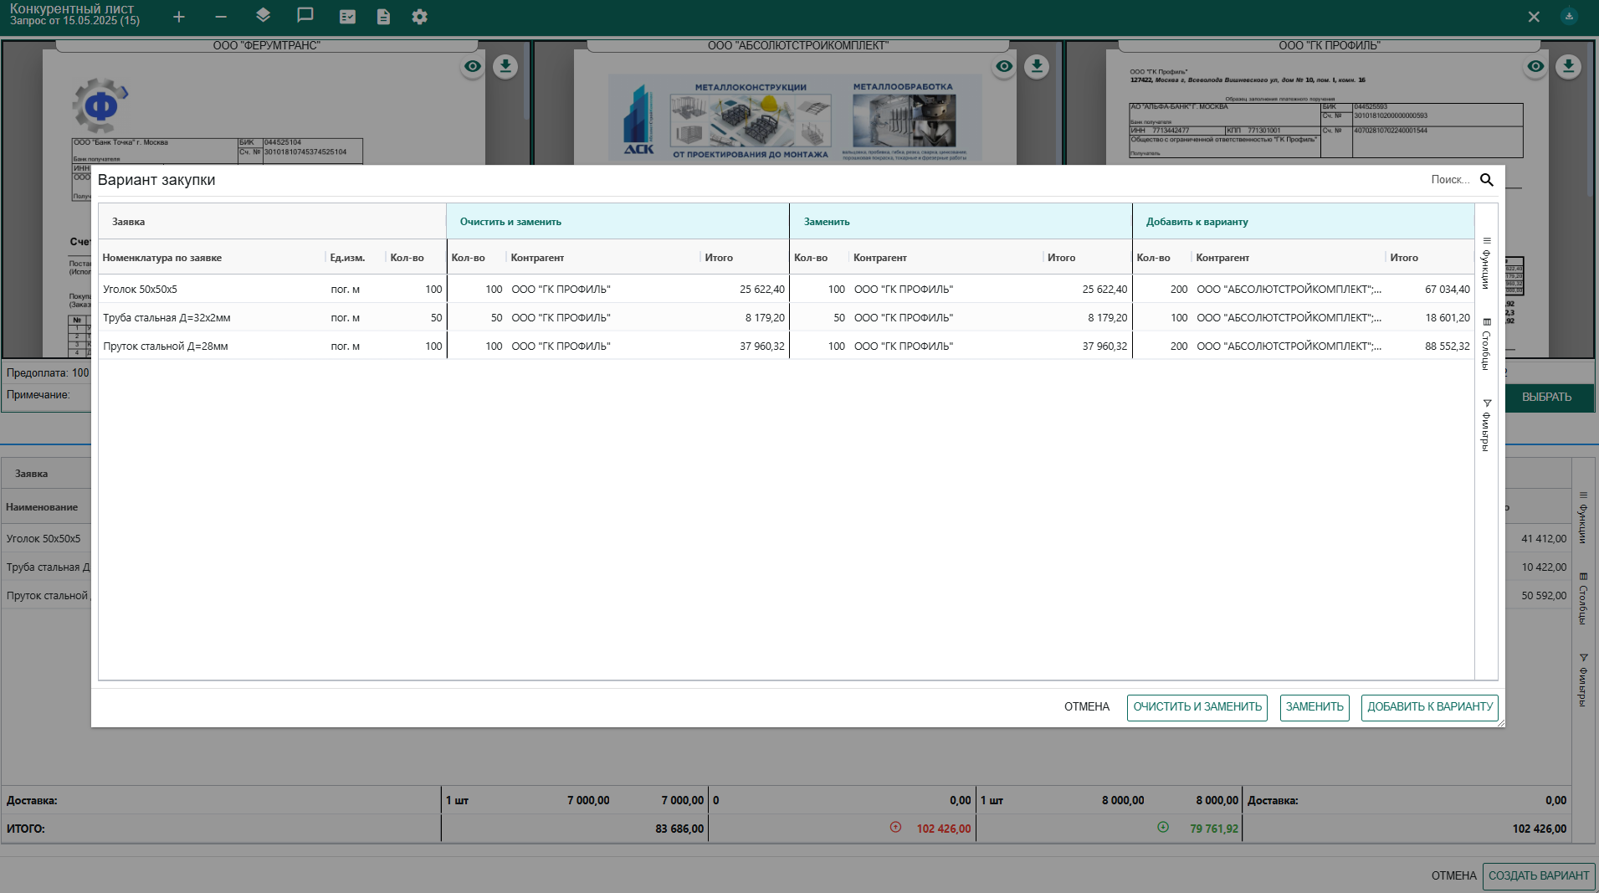Viewport: 1599px width, 893px height.
Task: Click the plus icon in top toolbar
Action: coord(179,17)
